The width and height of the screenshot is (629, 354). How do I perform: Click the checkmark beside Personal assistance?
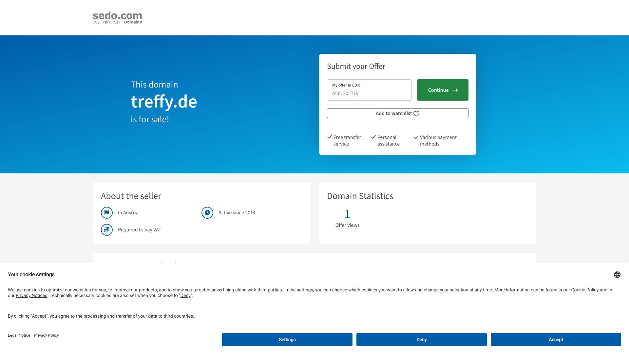click(373, 137)
